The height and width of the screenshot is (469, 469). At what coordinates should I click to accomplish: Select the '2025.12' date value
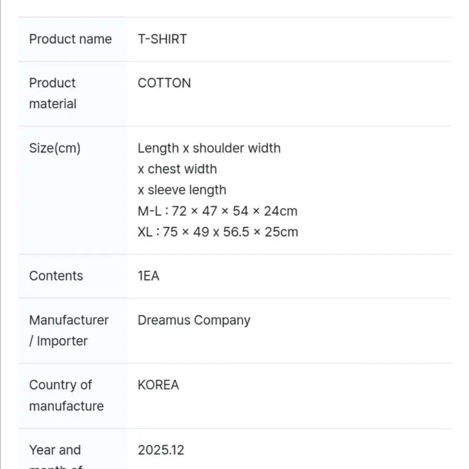(161, 450)
